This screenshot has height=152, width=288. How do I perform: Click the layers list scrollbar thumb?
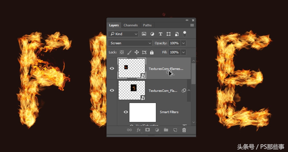[x=193, y=74]
